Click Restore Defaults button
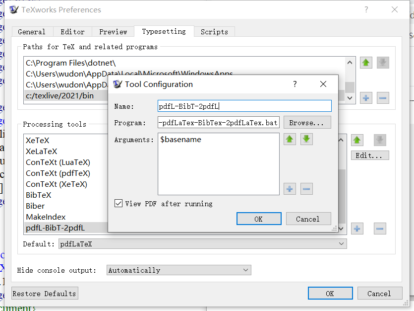The height and width of the screenshot is (311, 414). (45, 293)
